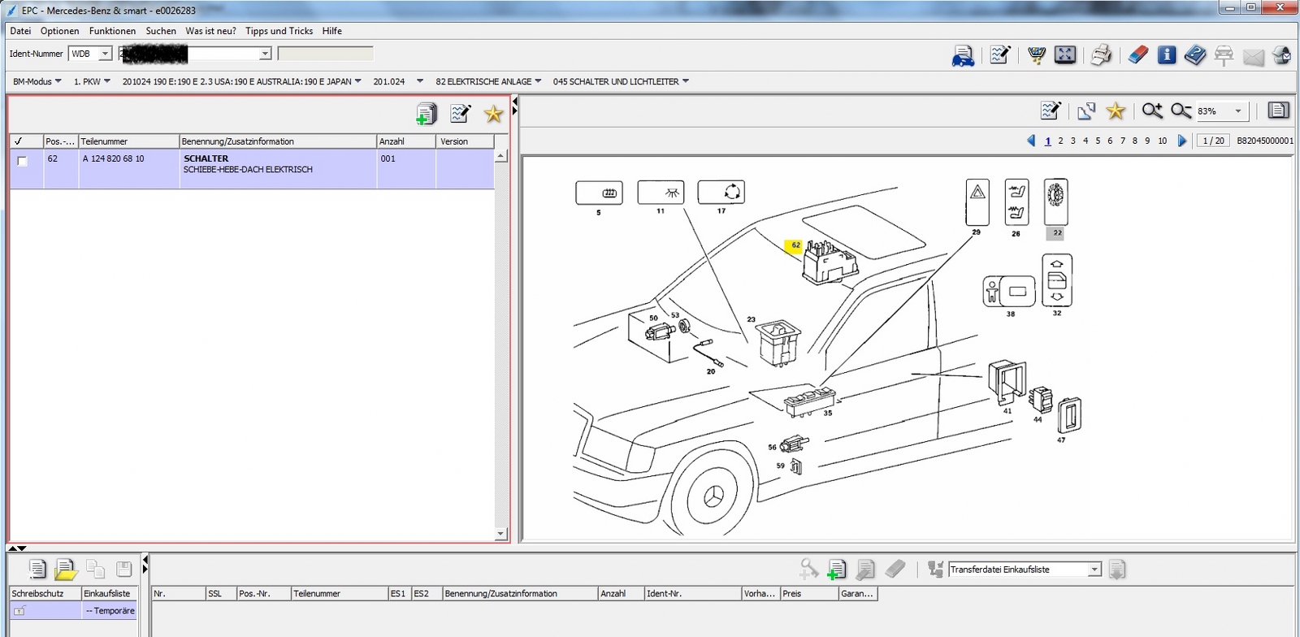Click the detach picture window icon
Viewport: 1300px width, 637px height.
(1086, 110)
